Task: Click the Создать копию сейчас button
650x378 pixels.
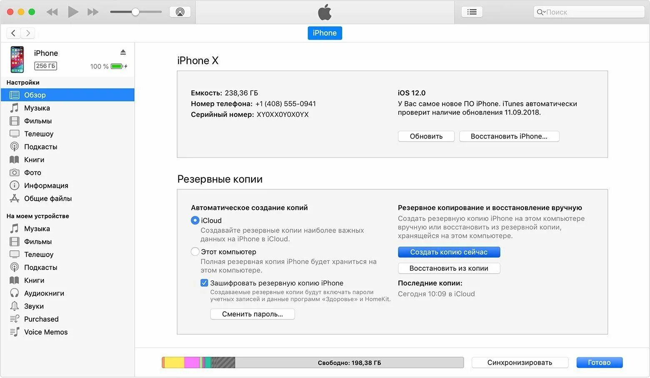Action: [449, 252]
